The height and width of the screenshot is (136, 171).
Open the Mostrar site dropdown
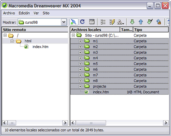pyautogui.click(x=64, y=22)
